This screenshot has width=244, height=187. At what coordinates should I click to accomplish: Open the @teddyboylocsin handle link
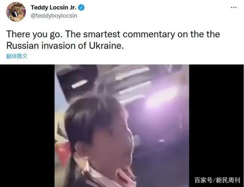54,16
